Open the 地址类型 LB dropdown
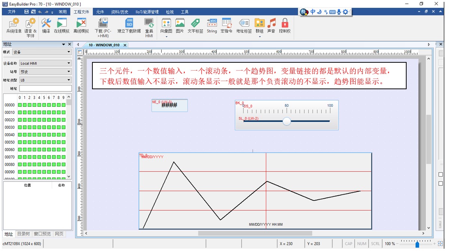 click(x=45, y=80)
